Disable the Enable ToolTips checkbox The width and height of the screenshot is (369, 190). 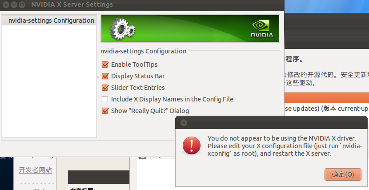click(x=105, y=65)
